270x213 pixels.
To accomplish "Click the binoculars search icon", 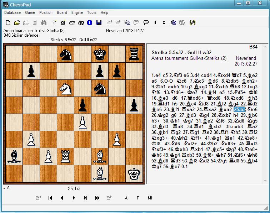I will tap(44, 22).
